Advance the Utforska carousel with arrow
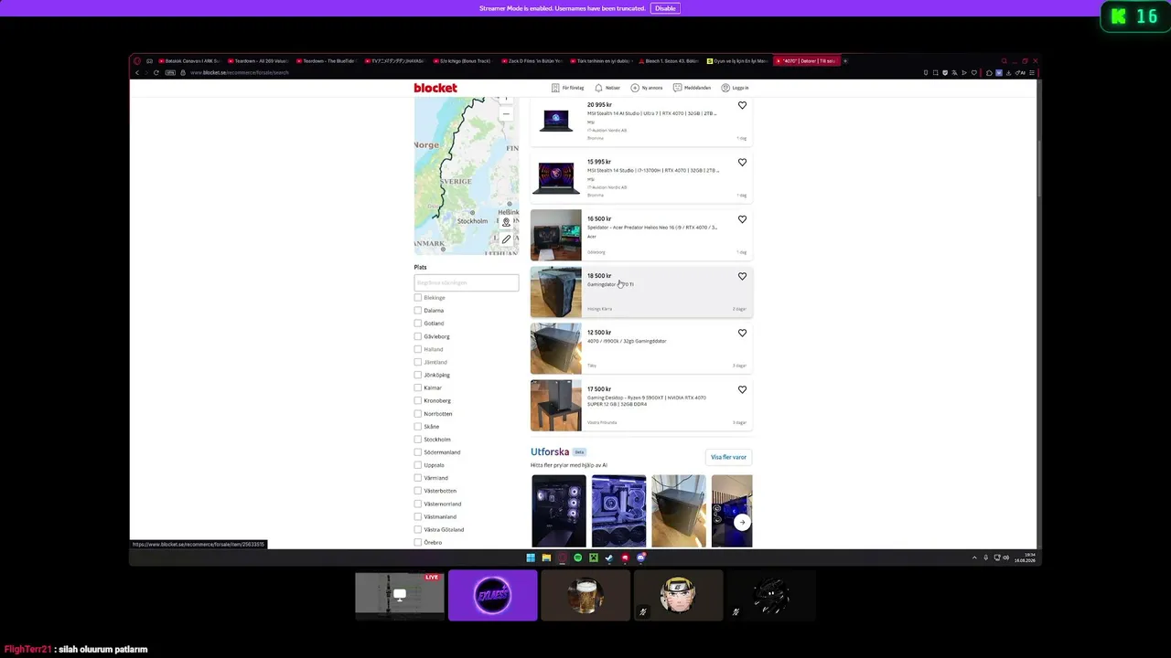 (742, 523)
